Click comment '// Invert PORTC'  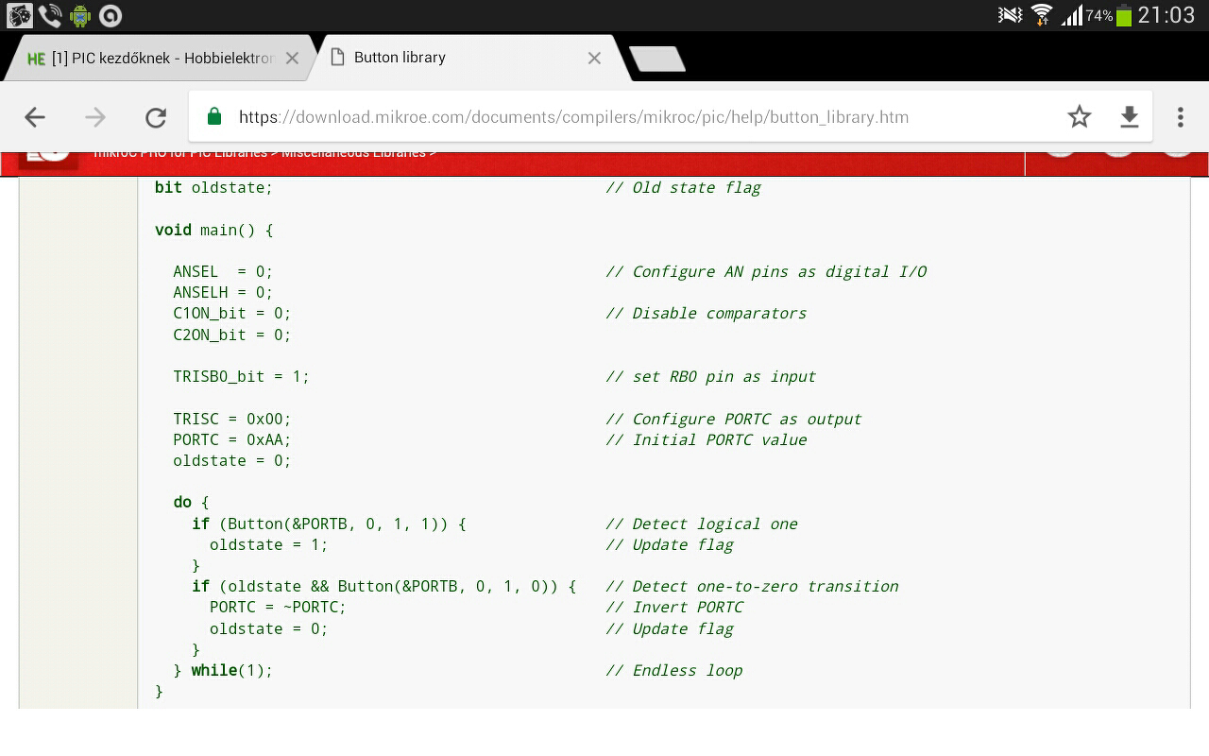[674, 607]
